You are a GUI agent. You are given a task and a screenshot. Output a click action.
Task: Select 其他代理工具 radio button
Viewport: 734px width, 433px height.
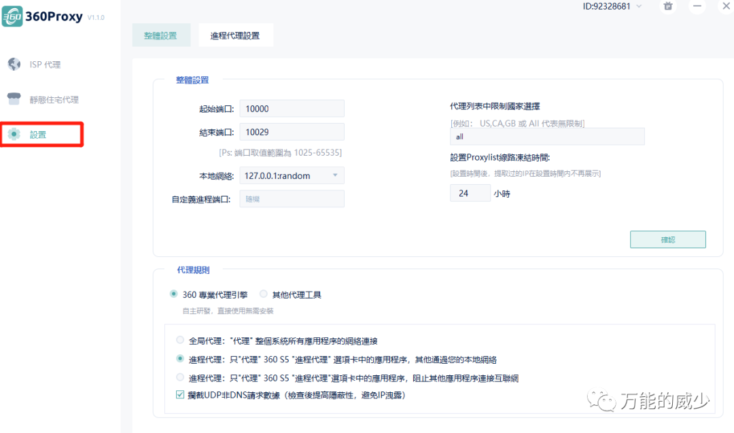[264, 294]
